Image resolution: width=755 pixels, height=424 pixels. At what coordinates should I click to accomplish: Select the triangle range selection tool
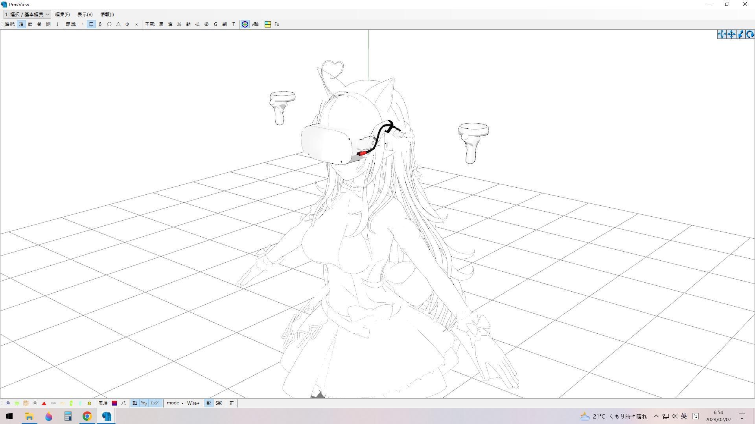pos(118,24)
